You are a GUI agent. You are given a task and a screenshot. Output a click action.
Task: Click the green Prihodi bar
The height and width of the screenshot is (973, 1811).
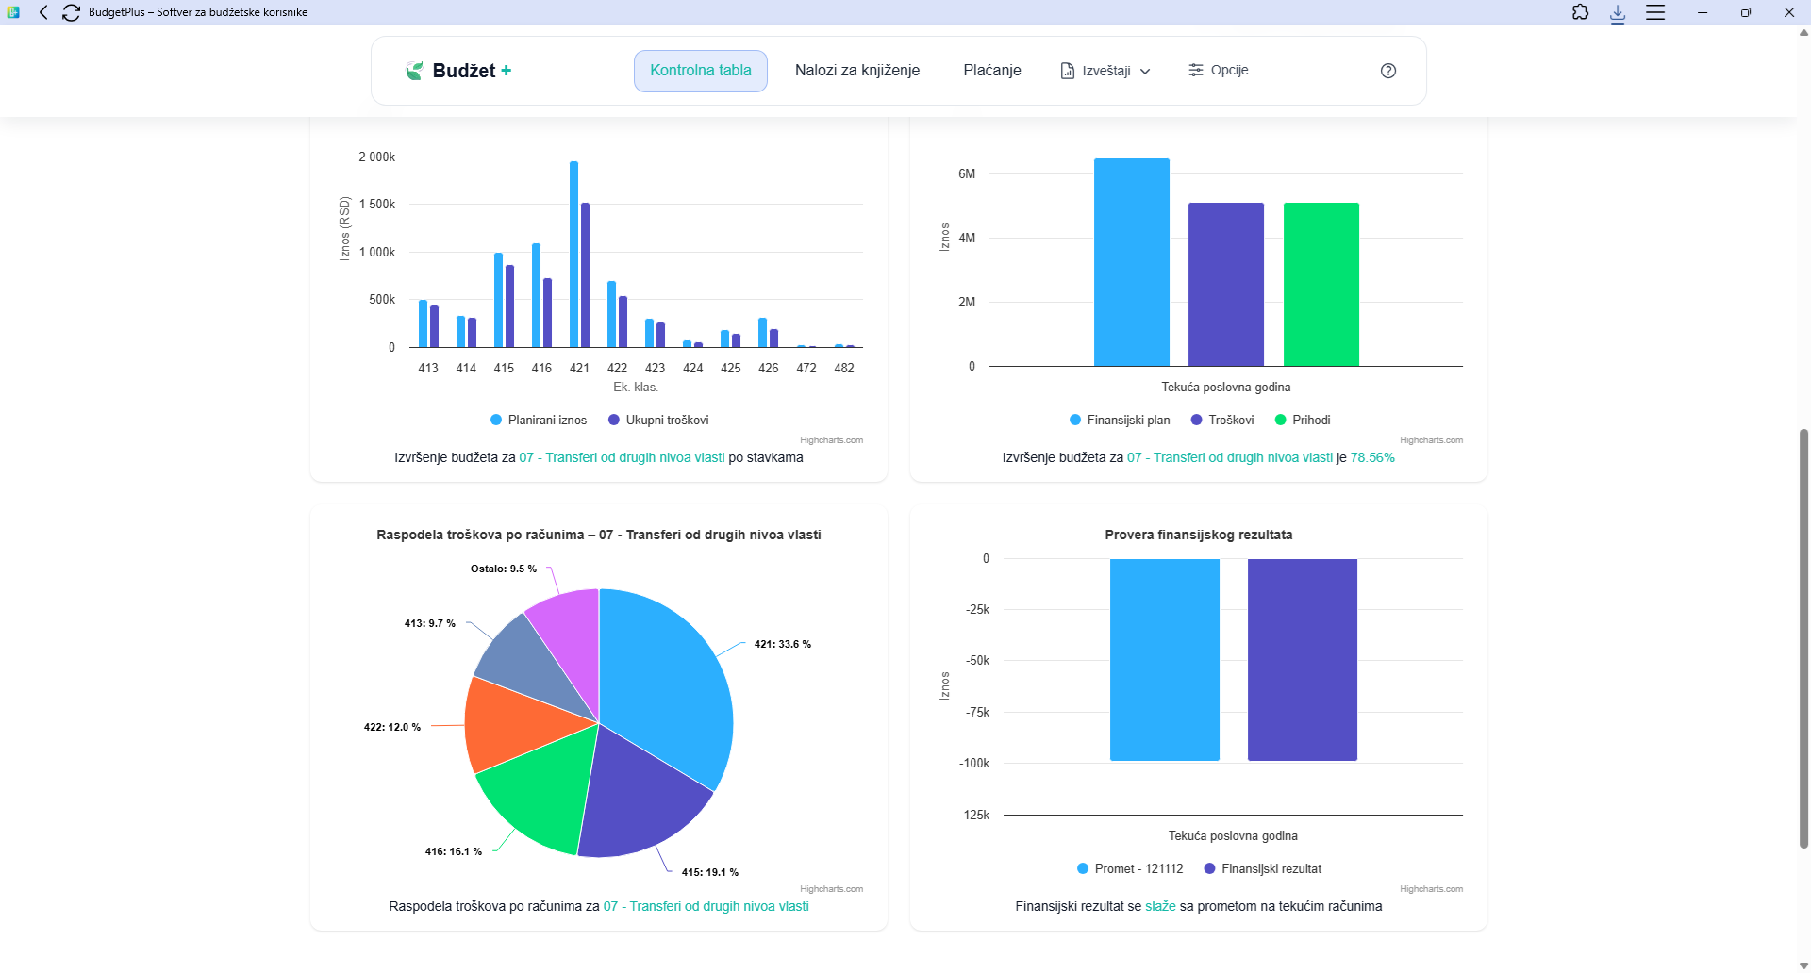(1321, 284)
